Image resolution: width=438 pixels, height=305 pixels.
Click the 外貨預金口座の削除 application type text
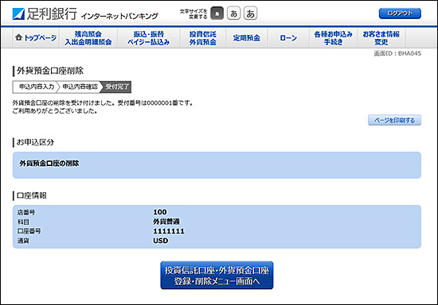[x=49, y=164]
